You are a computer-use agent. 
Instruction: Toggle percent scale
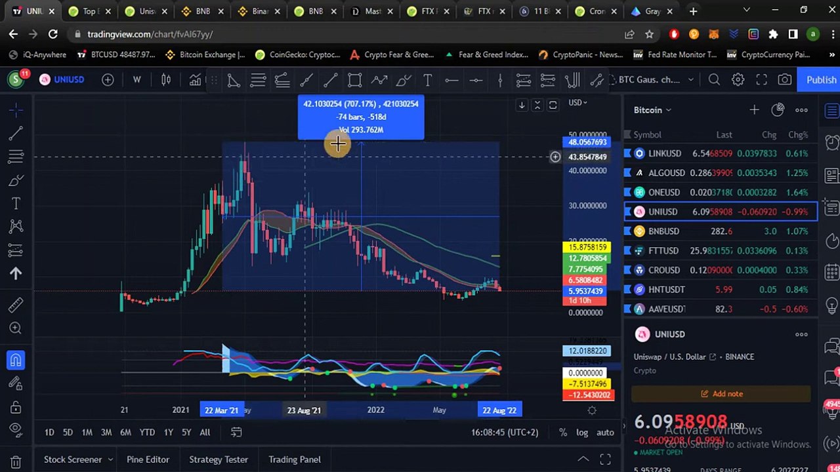tap(563, 433)
